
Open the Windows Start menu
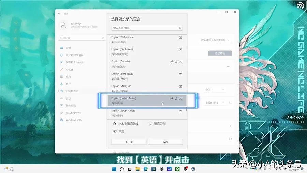pyautogui.click(x=114, y=169)
